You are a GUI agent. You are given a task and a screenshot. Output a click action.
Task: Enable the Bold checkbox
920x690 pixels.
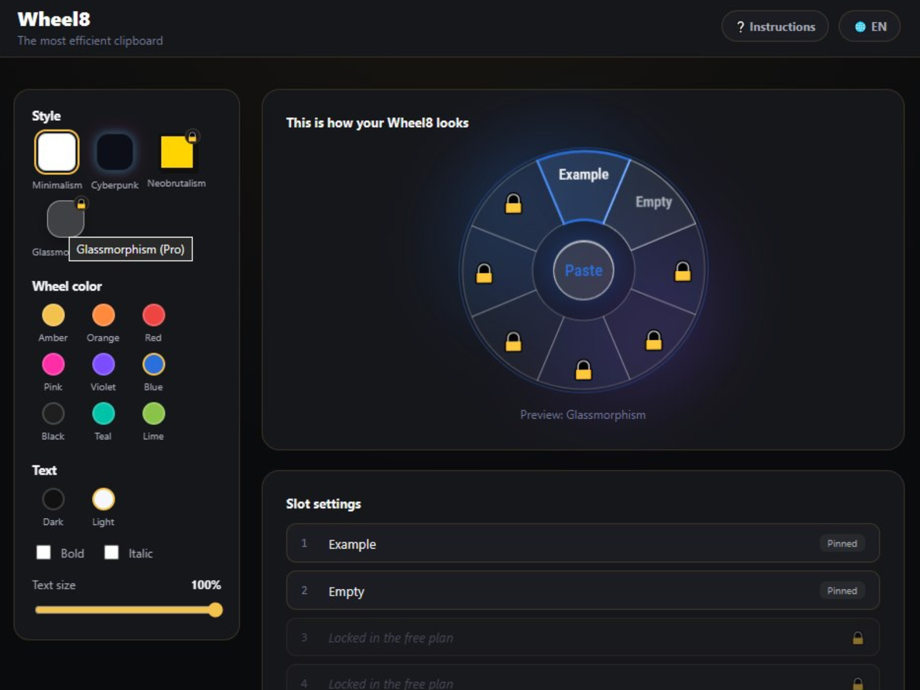click(44, 553)
